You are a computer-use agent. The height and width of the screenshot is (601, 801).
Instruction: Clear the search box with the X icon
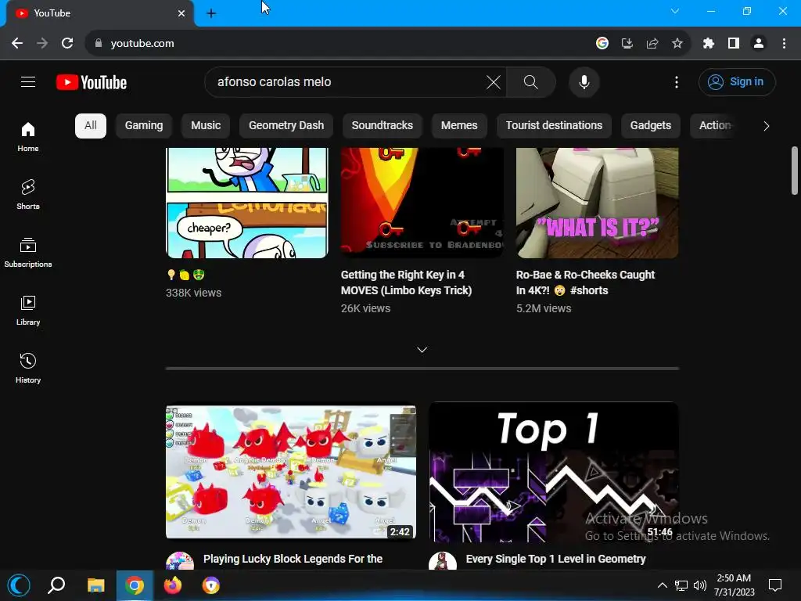[x=493, y=81]
